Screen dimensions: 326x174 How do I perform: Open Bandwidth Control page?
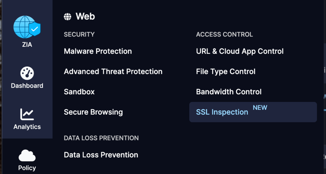(229, 92)
